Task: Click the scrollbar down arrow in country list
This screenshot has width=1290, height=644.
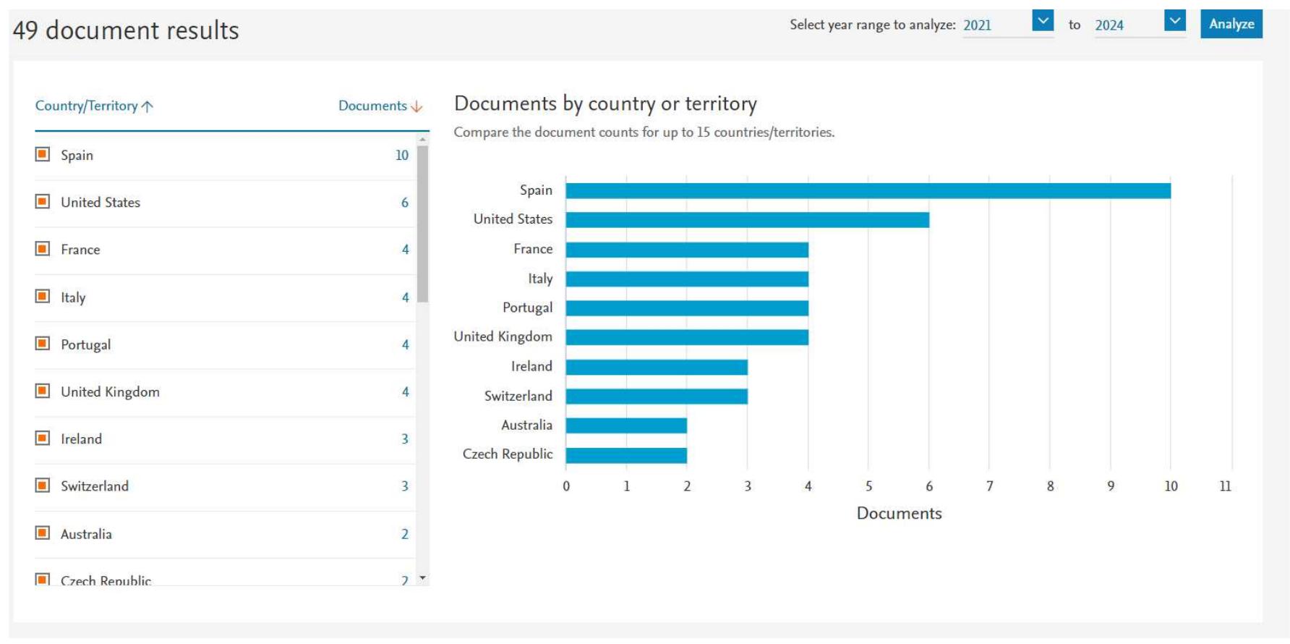Action: 423,578
